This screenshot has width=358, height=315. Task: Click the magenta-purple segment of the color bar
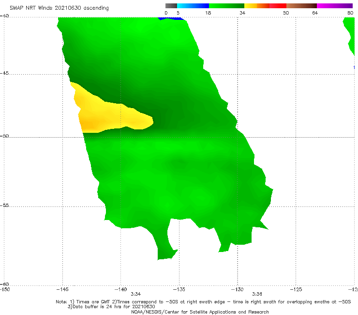(x=335, y=6)
